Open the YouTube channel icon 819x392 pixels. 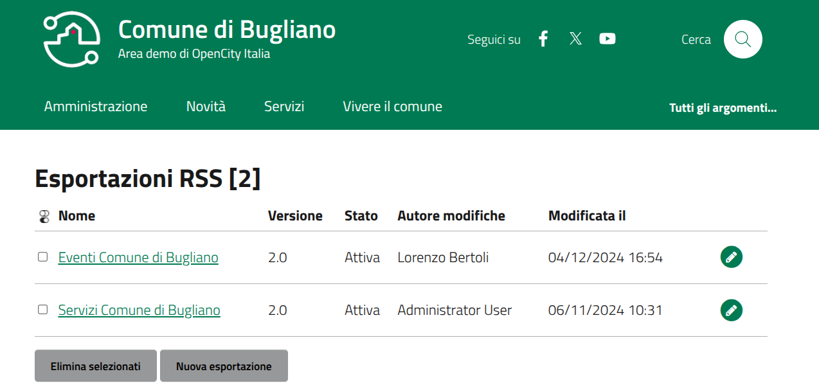[607, 39]
